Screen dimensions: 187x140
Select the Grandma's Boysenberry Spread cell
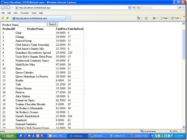pos(33,53)
